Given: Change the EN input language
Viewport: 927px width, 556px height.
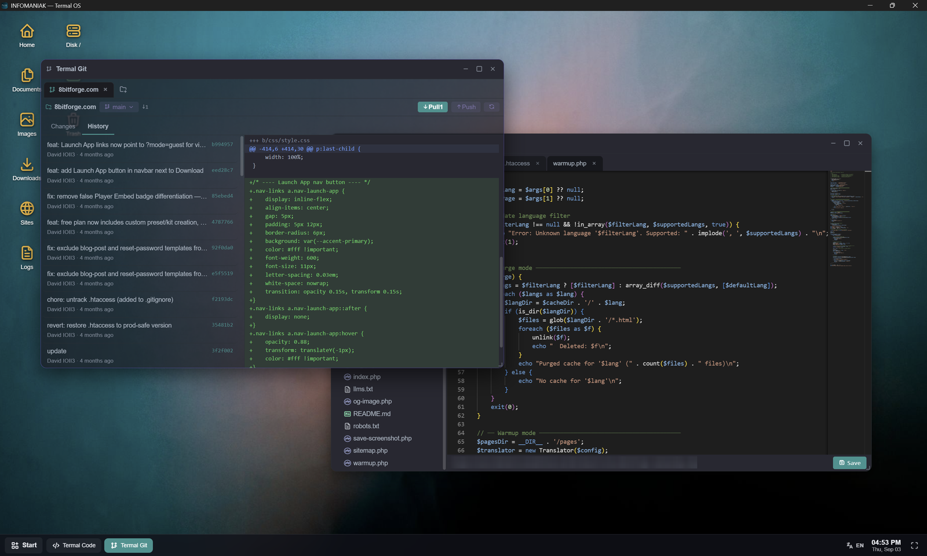Looking at the screenshot, I should coord(855,546).
